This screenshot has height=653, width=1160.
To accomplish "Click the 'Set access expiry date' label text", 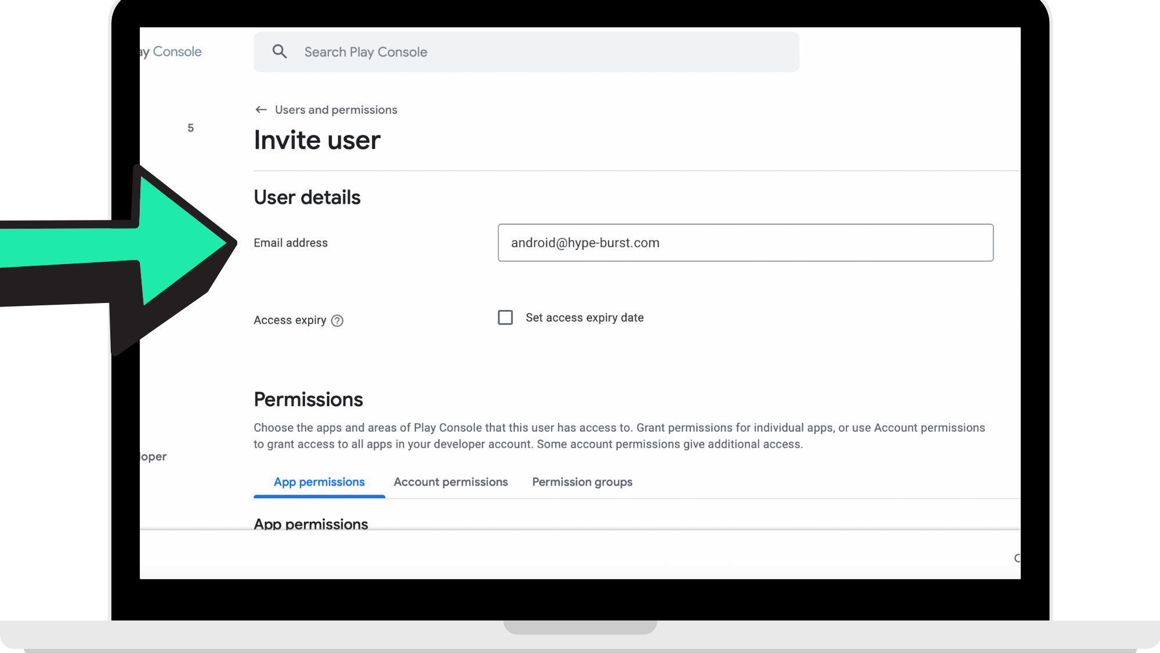I will [584, 318].
